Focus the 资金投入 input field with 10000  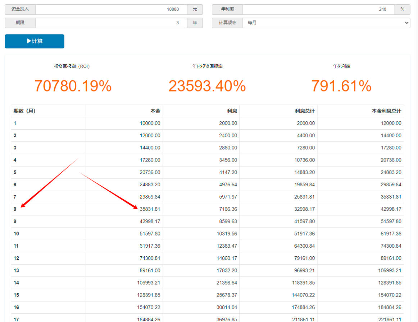112,9
